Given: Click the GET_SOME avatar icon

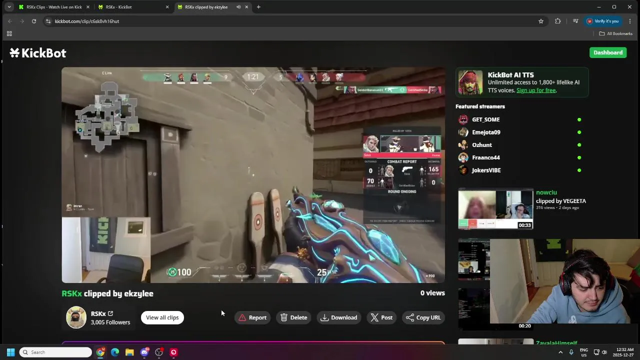Looking at the screenshot, I should (x=463, y=119).
